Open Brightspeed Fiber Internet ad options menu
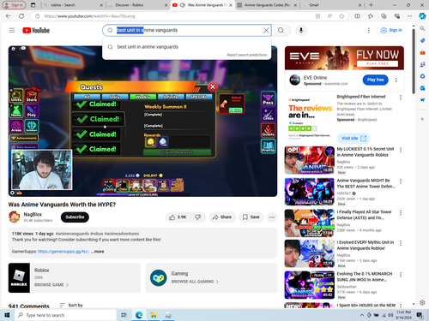 click(401, 98)
